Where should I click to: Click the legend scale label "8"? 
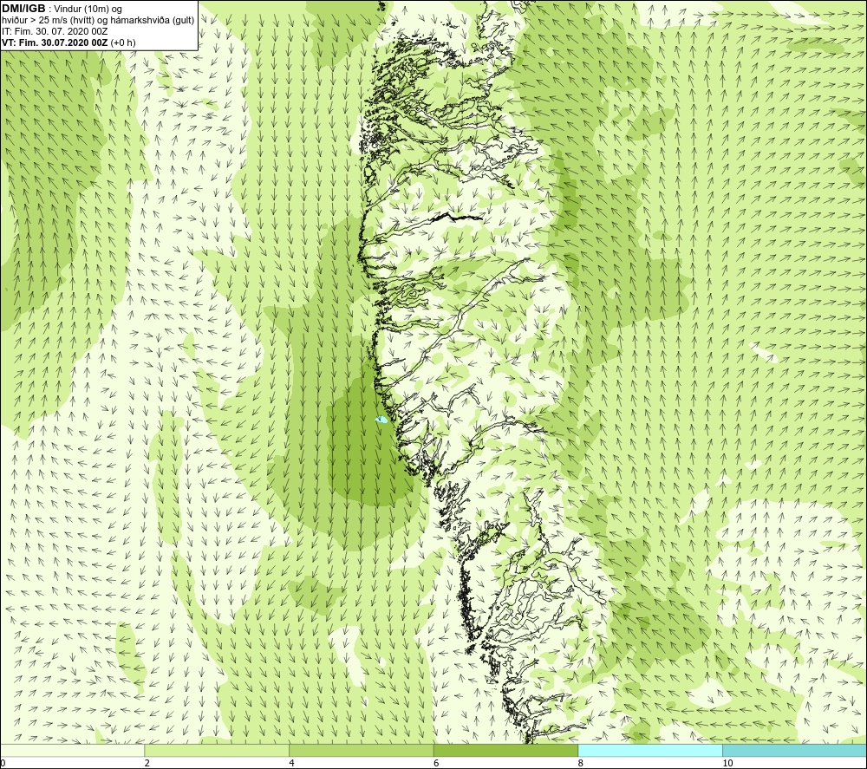581,763
